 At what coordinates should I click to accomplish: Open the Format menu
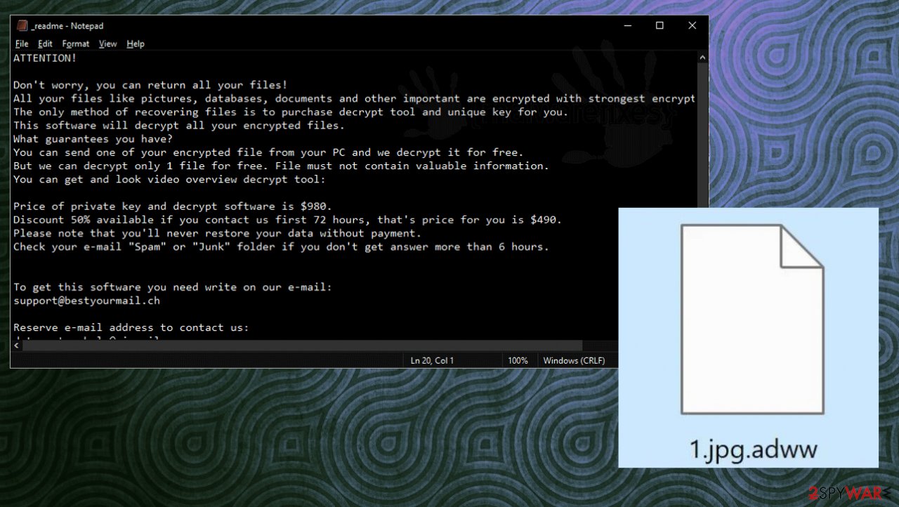76,44
